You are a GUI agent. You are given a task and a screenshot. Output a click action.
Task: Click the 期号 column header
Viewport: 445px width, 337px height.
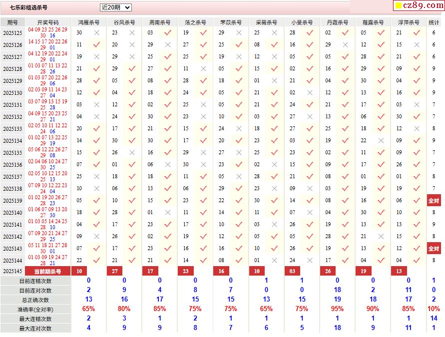coord(12,22)
